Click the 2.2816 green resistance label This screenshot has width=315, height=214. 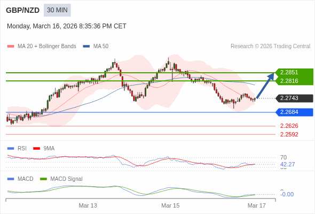point(294,81)
